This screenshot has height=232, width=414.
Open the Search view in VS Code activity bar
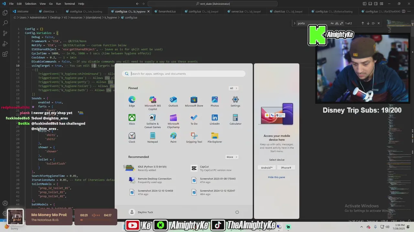(5, 23)
